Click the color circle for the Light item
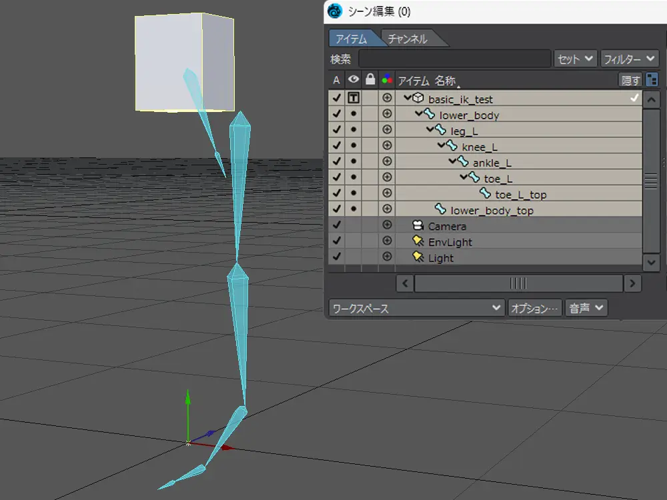This screenshot has width=667, height=500. (x=387, y=257)
